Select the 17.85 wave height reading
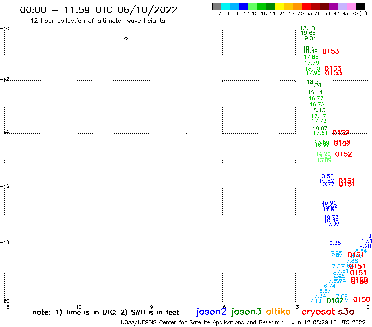The width and height of the screenshot is (372, 327). [311, 57]
